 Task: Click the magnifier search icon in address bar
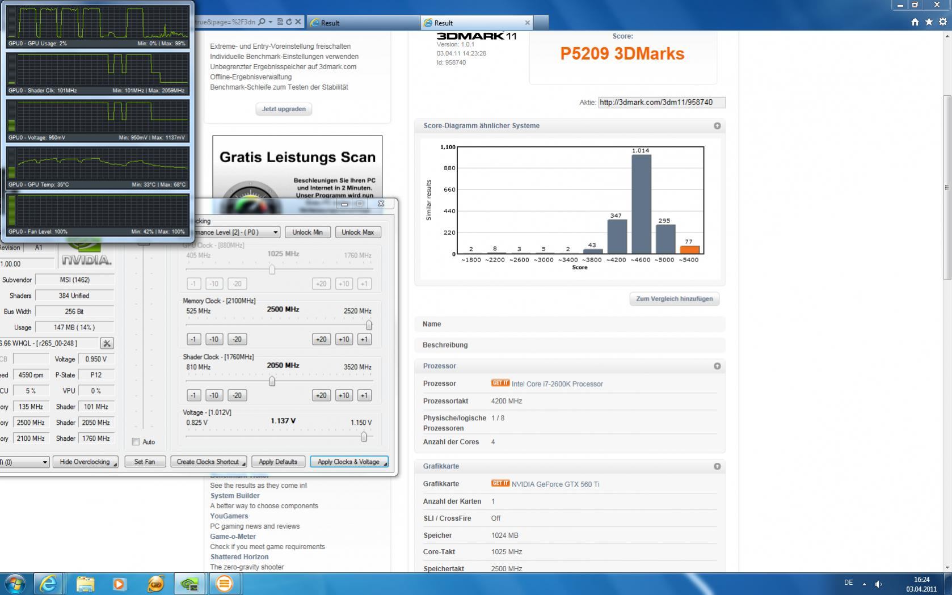coord(262,22)
